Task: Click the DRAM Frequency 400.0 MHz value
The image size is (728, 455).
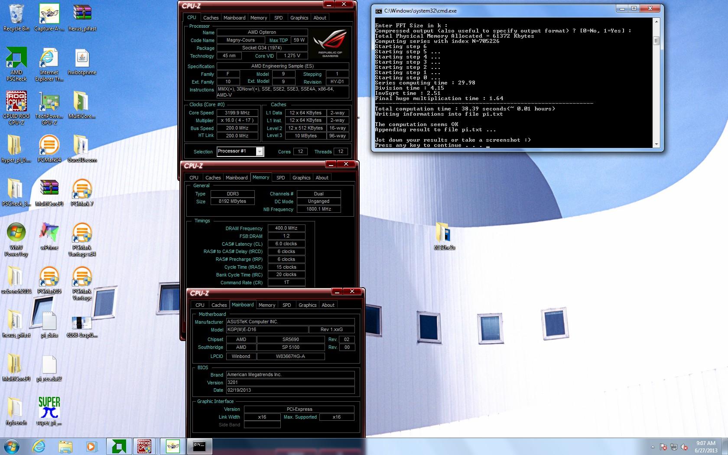Action: tap(286, 228)
